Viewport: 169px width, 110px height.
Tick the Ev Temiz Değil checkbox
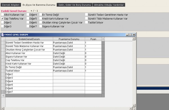coord(41,14)
